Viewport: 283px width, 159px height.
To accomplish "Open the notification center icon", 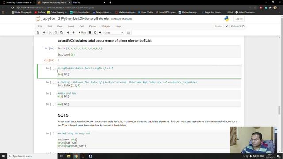I will click(x=279, y=156).
